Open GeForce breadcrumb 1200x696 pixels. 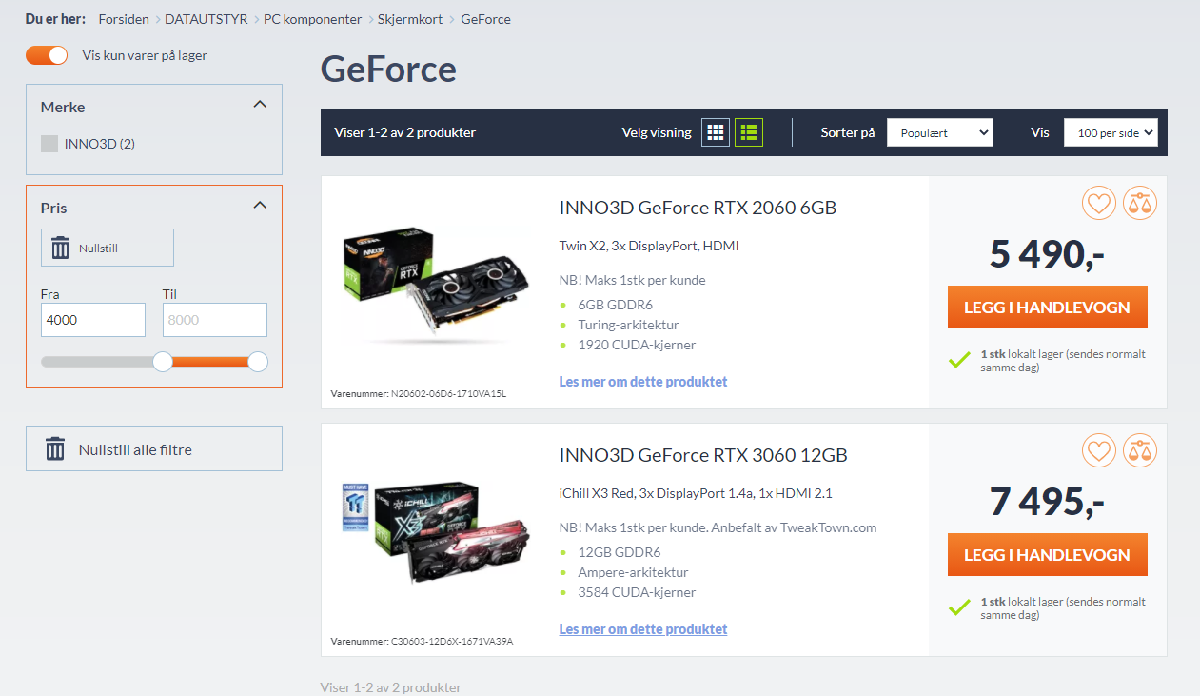[x=485, y=19]
